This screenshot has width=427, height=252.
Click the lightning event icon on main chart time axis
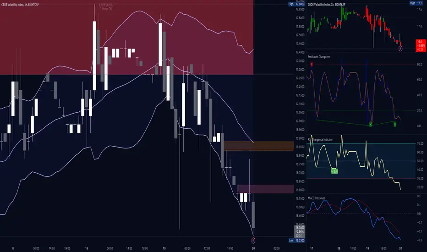click(253, 240)
